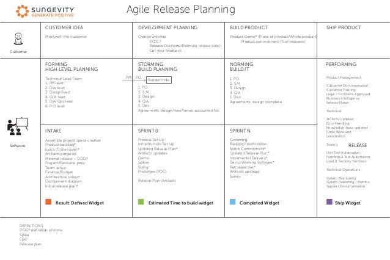Click the green Estimated Time swatch
The height and width of the screenshot is (260, 390).
pos(141,201)
